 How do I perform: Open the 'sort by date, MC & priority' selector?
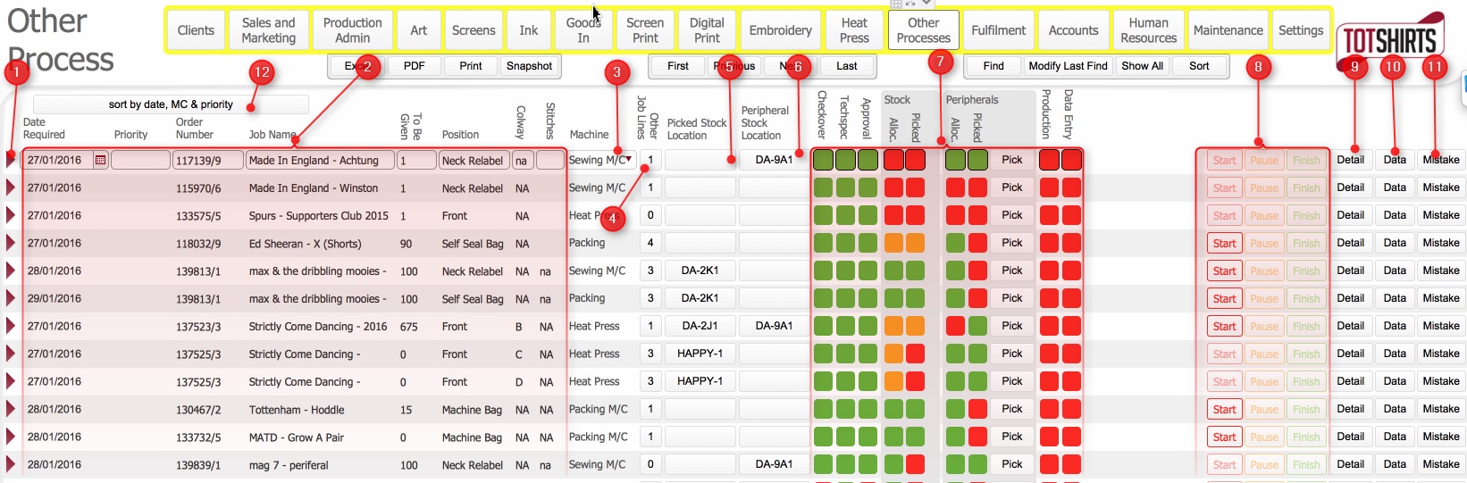[171, 104]
